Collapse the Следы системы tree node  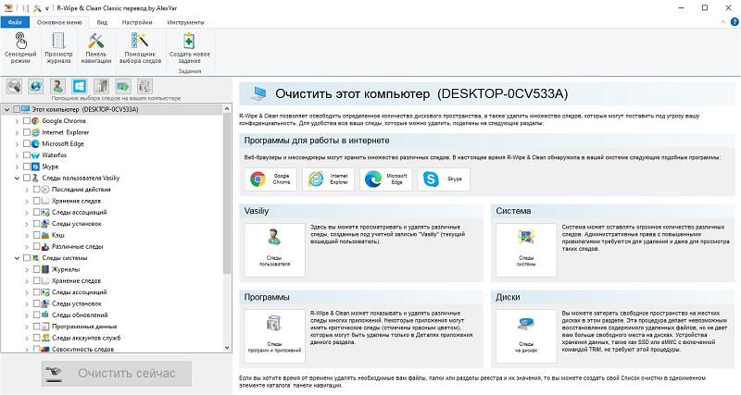coord(16,258)
